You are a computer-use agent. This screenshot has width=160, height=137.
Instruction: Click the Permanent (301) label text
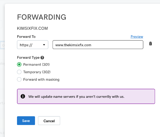coord(36,64)
